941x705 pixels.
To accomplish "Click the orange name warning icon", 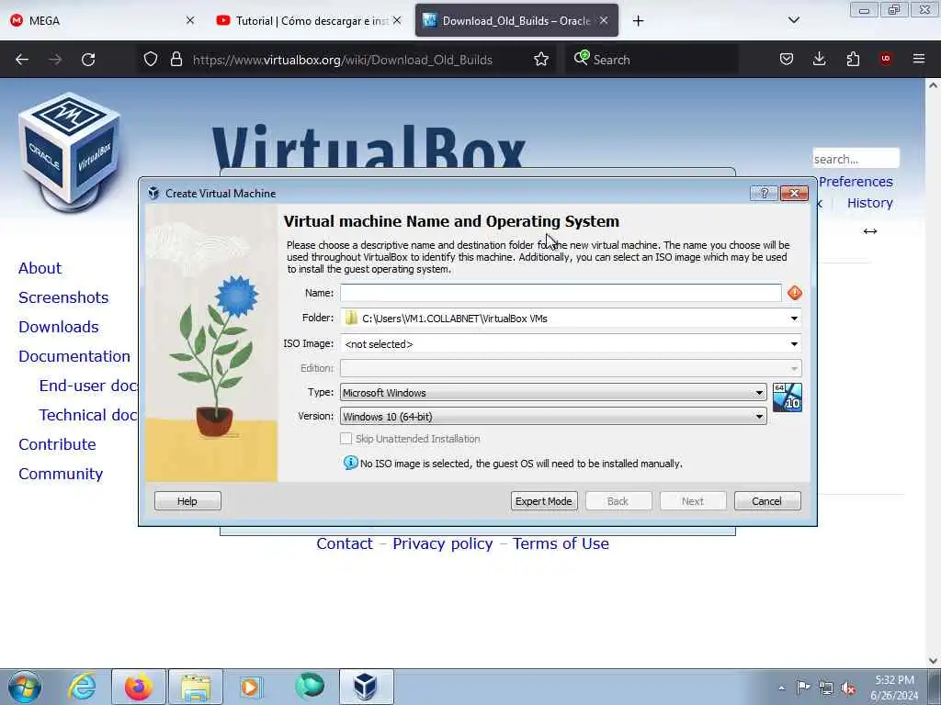I will coord(795,293).
